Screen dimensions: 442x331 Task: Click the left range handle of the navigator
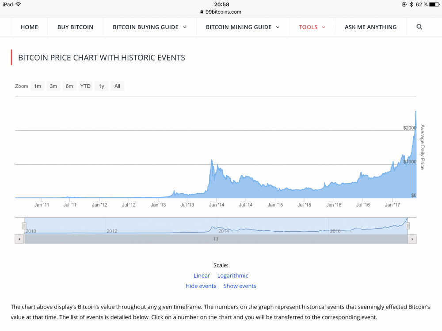pos(25,226)
